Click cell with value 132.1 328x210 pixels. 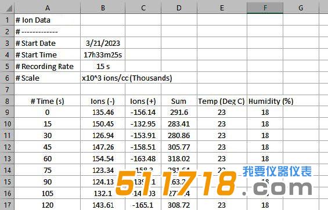(103, 193)
